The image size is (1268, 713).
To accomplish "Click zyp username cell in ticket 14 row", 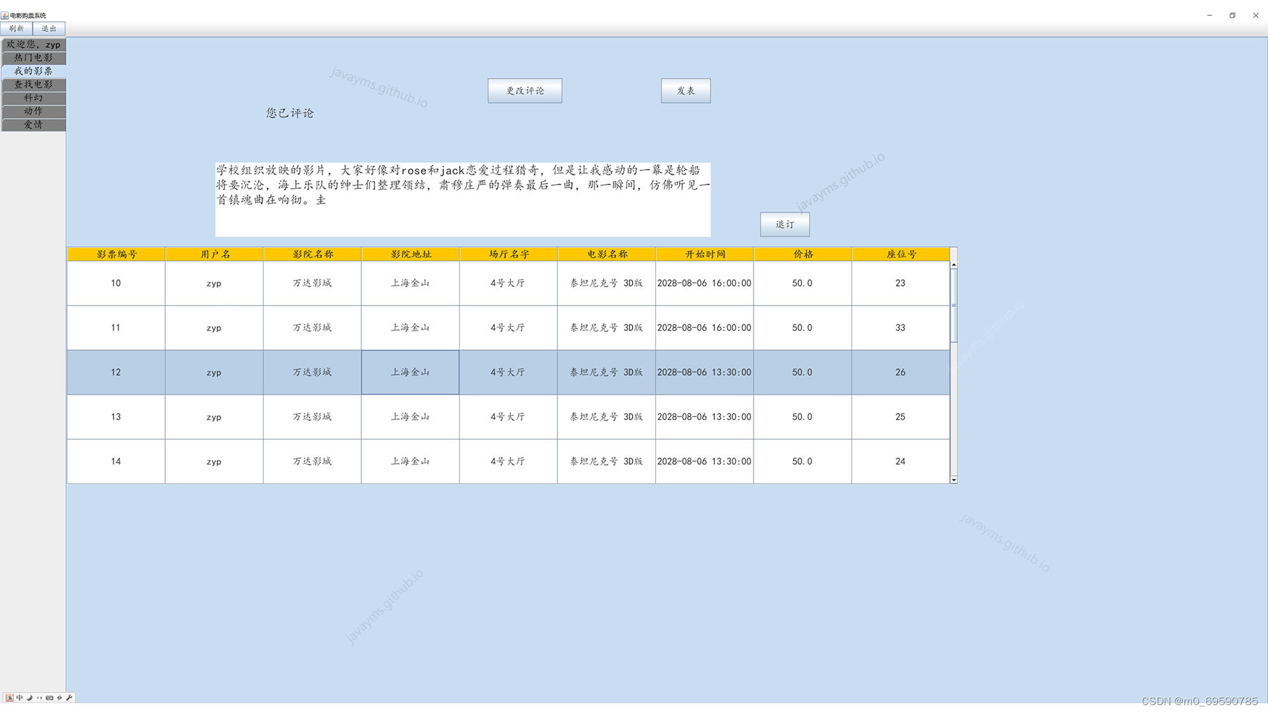I will click(x=215, y=461).
